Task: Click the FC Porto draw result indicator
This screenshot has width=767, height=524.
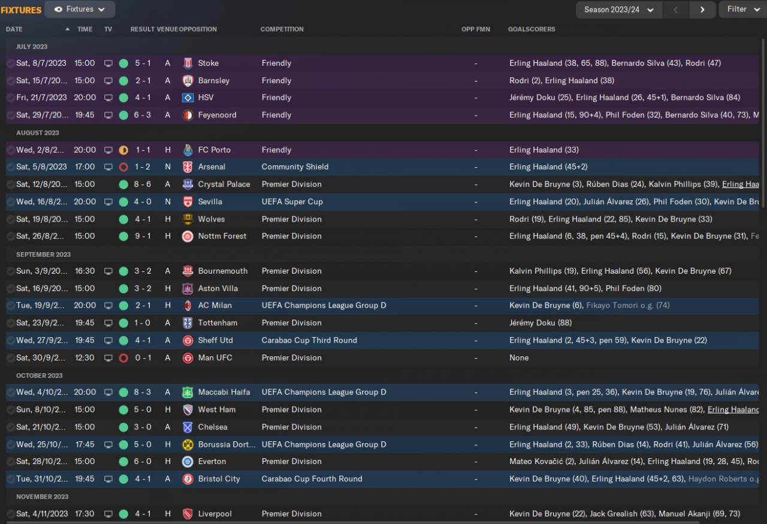Action: pyautogui.click(x=123, y=150)
